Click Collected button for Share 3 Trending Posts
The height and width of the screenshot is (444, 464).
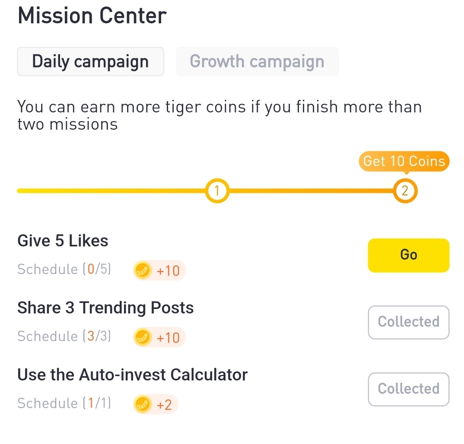coord(408,322)
